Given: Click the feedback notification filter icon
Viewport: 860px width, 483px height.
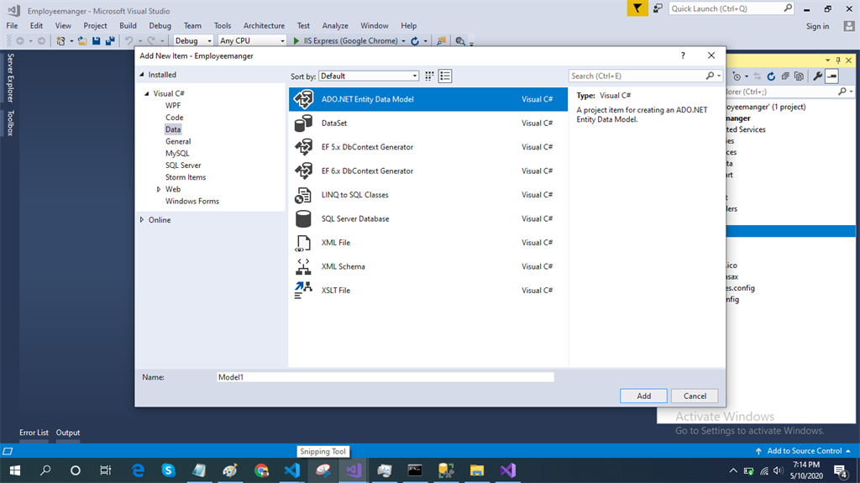Looking at the screenshot, I should (x=638, y=8).
